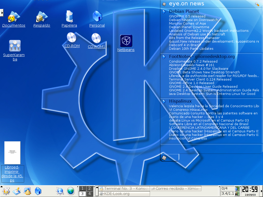The width and height of the screenshot is (263, 197).
Task: Open headline 'GNOPPIX 0.5 released'
Action: (x=187, y=16)
